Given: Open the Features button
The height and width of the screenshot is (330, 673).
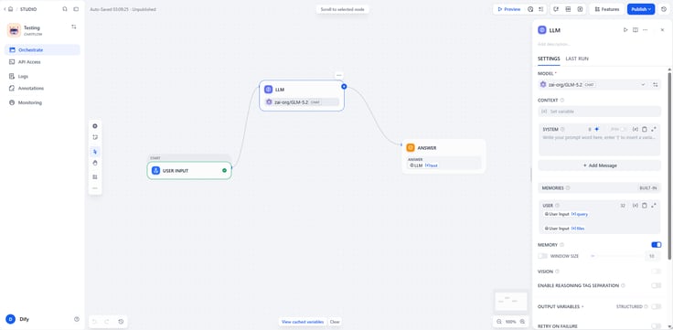Looking at the screenshot, I should pyautogui.click(x=607, y=9).
